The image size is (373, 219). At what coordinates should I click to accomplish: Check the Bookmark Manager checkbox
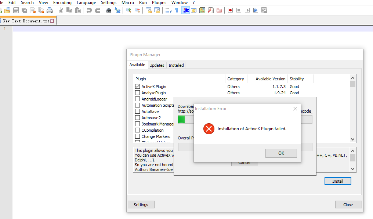click(138, 124)
